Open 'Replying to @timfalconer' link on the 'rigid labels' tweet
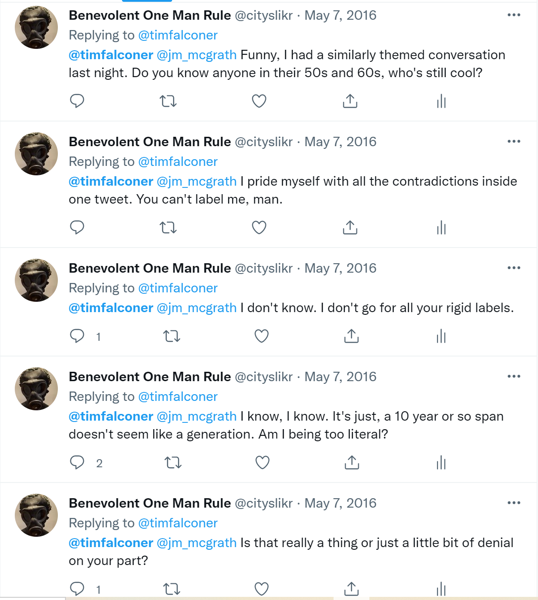Screen dimensions: 538x600 point(178,288)
